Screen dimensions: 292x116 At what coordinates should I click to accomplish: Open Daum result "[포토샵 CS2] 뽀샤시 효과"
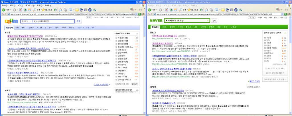click(29, 48)
